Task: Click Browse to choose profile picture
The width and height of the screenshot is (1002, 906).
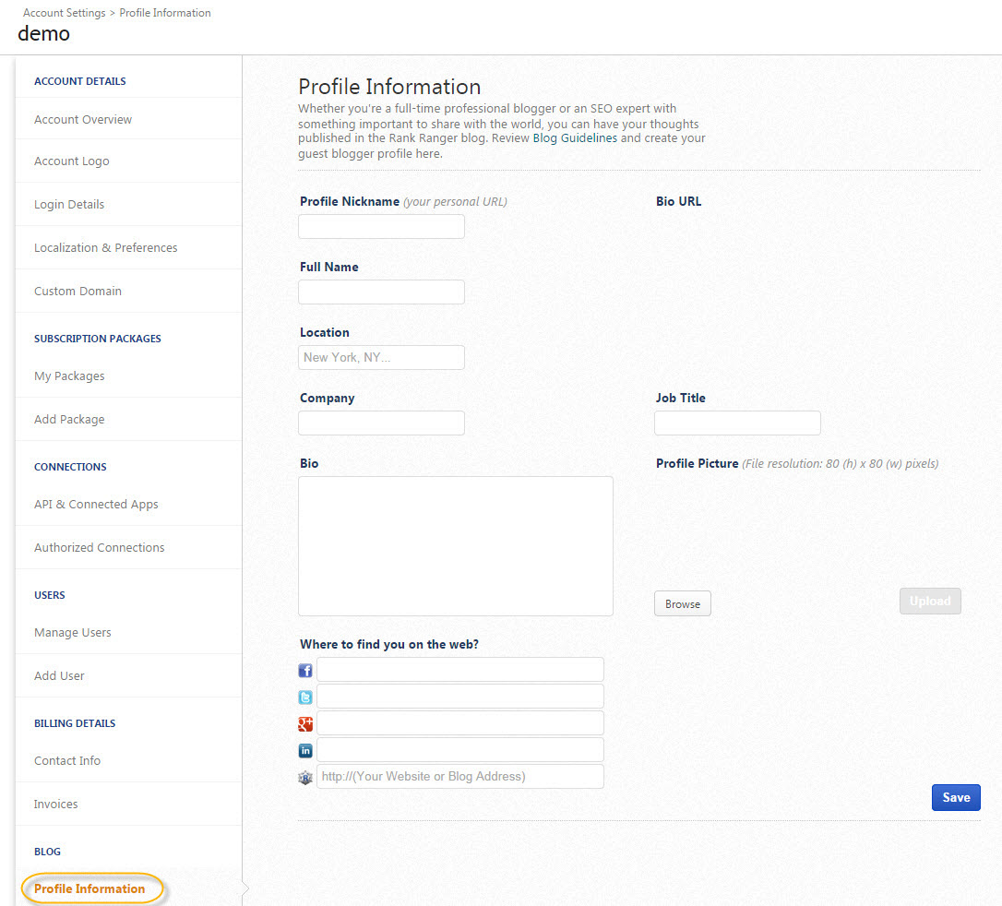Action: click(x=683, y=603)
